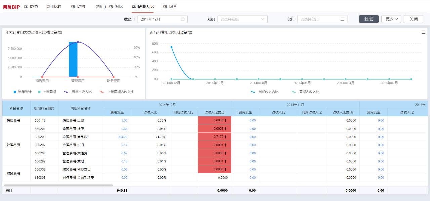Select the 660112 account code cell
Screen dimensions: 430x201
tap(44, 120)
